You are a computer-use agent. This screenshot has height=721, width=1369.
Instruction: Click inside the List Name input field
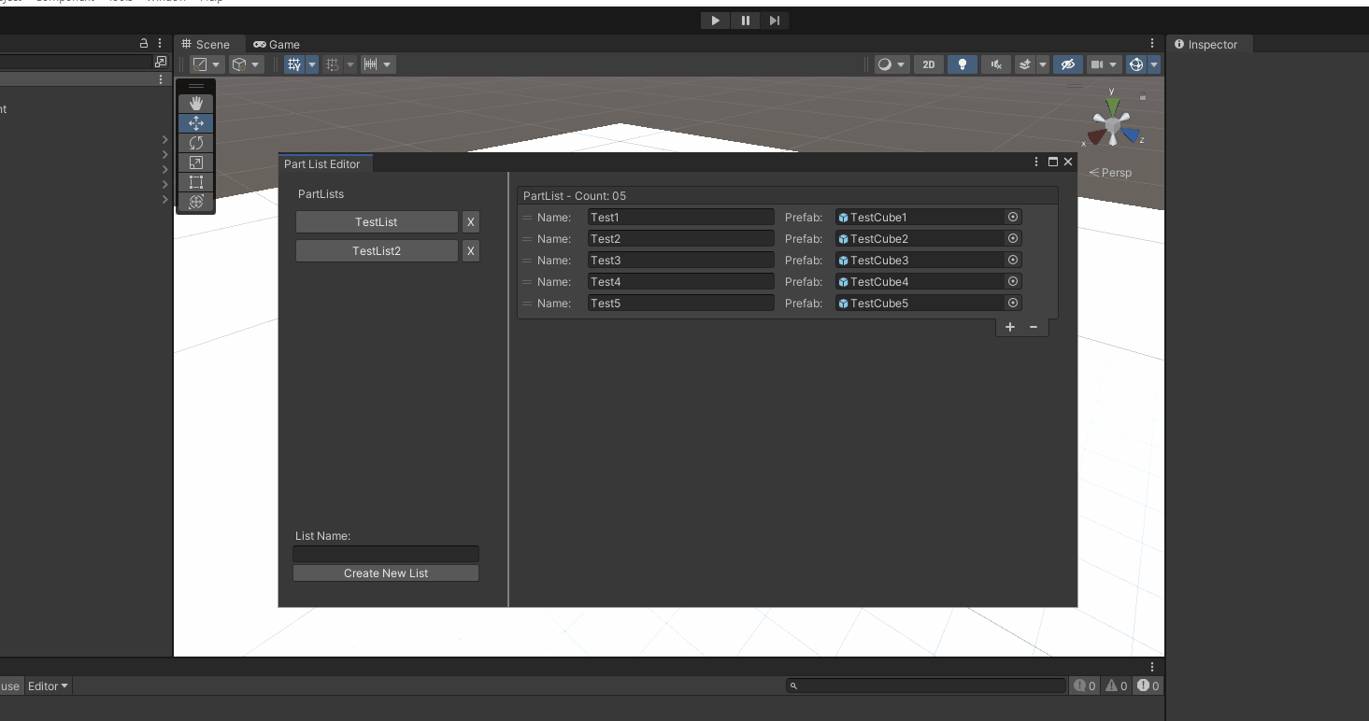tap(386, 553)
